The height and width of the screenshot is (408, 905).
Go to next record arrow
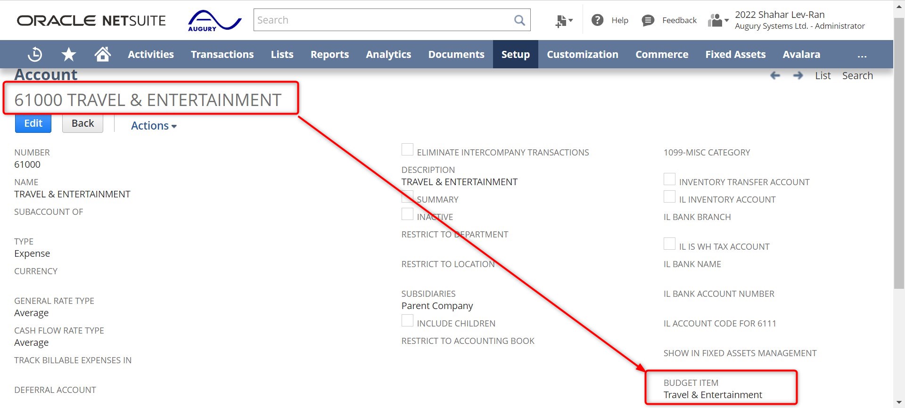798,75
